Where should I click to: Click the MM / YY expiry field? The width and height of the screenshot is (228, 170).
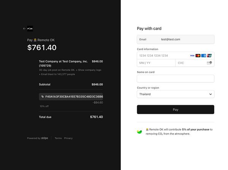pyautogui.click(x=156, y=63)
